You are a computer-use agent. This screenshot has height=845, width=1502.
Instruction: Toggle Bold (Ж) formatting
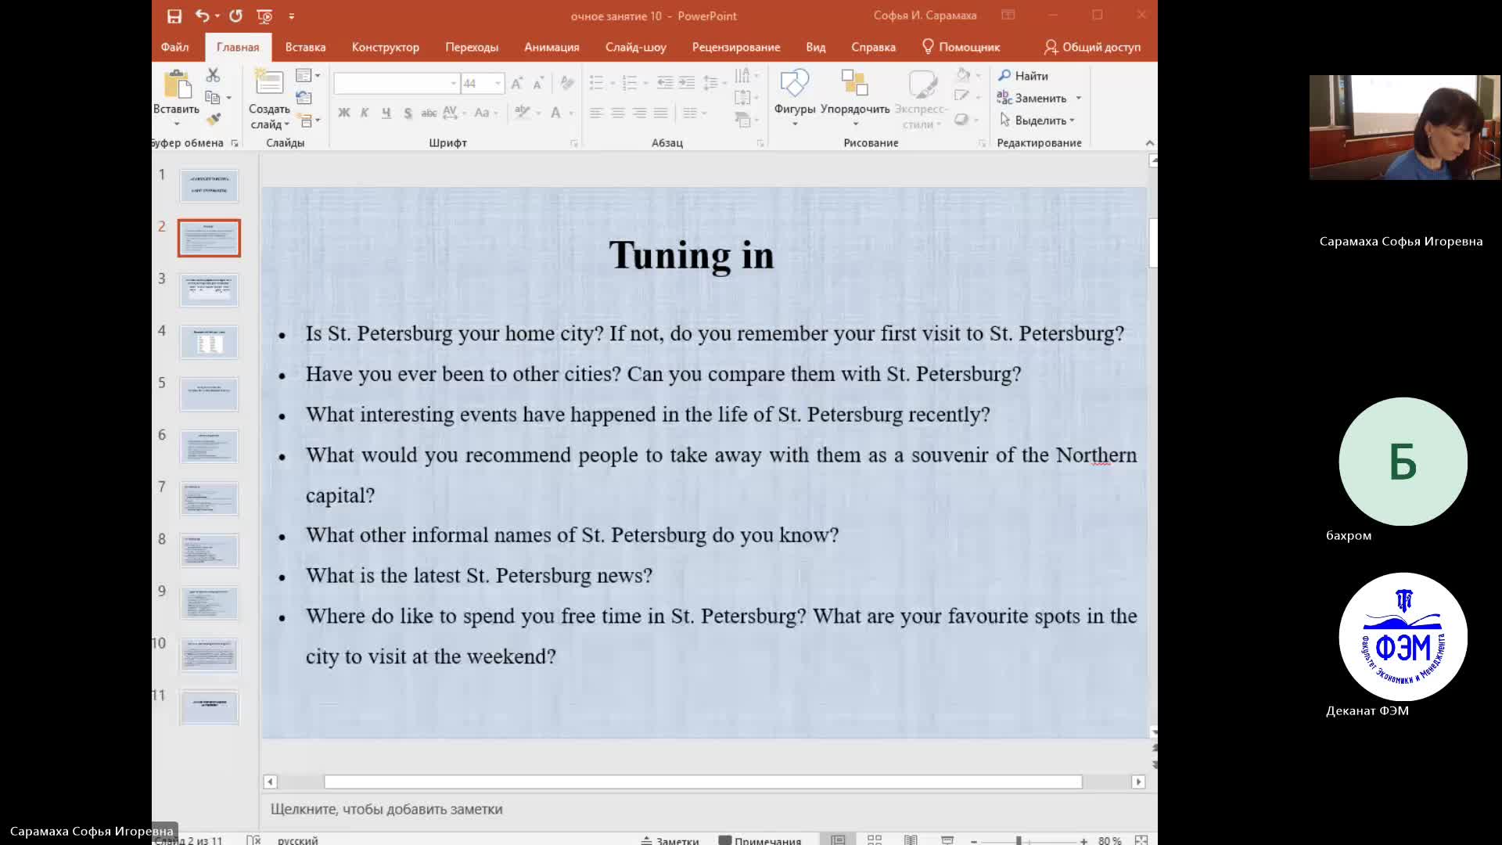pos(343,113)
